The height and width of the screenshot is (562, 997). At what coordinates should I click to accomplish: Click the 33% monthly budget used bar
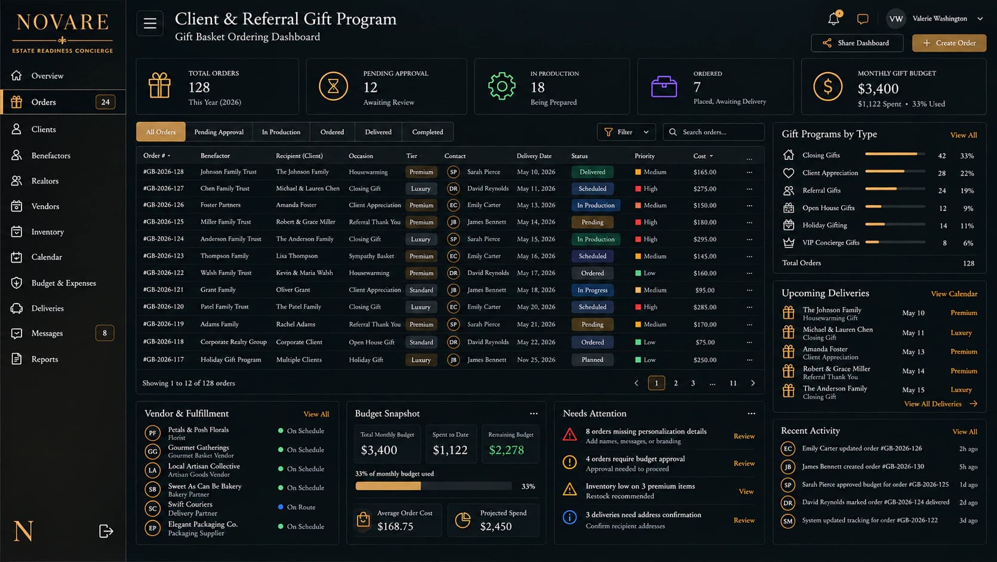coord(433,486)
